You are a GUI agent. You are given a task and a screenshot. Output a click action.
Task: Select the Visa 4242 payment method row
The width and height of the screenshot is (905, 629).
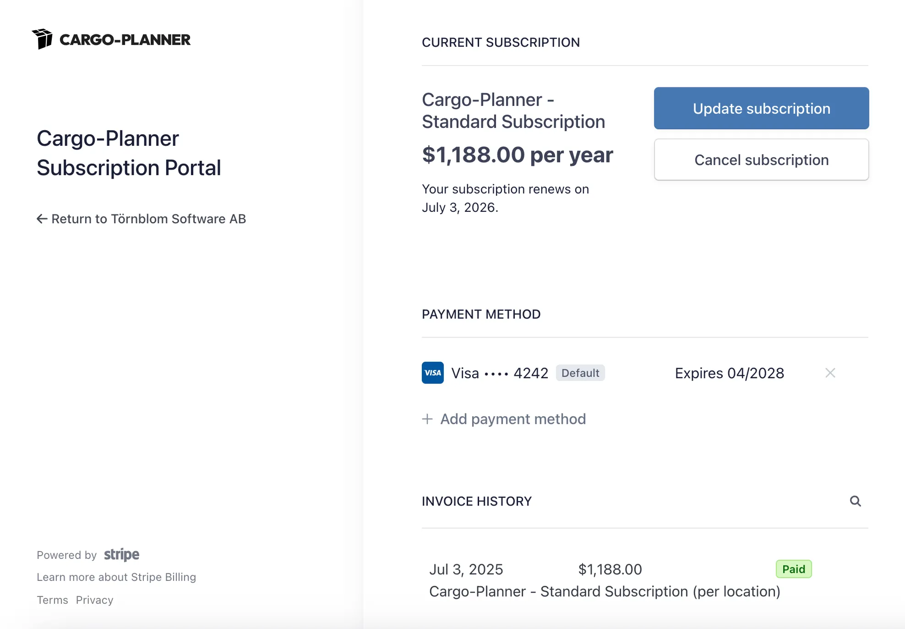[499, 373]
